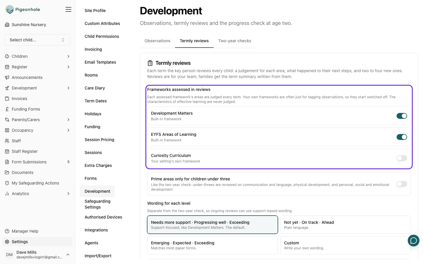The image size is (423, 264).
Task: Click the Children sidebar icon
Action: click(7, 56)
